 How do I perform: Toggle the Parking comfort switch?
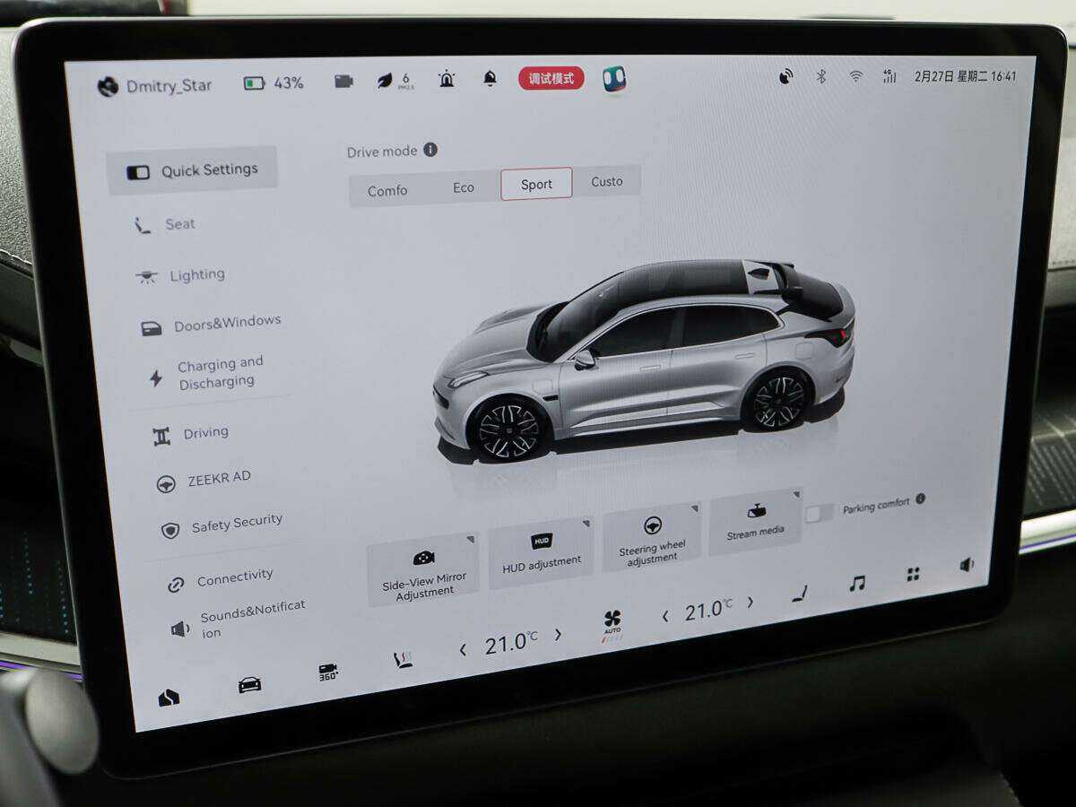pos(819,513)
